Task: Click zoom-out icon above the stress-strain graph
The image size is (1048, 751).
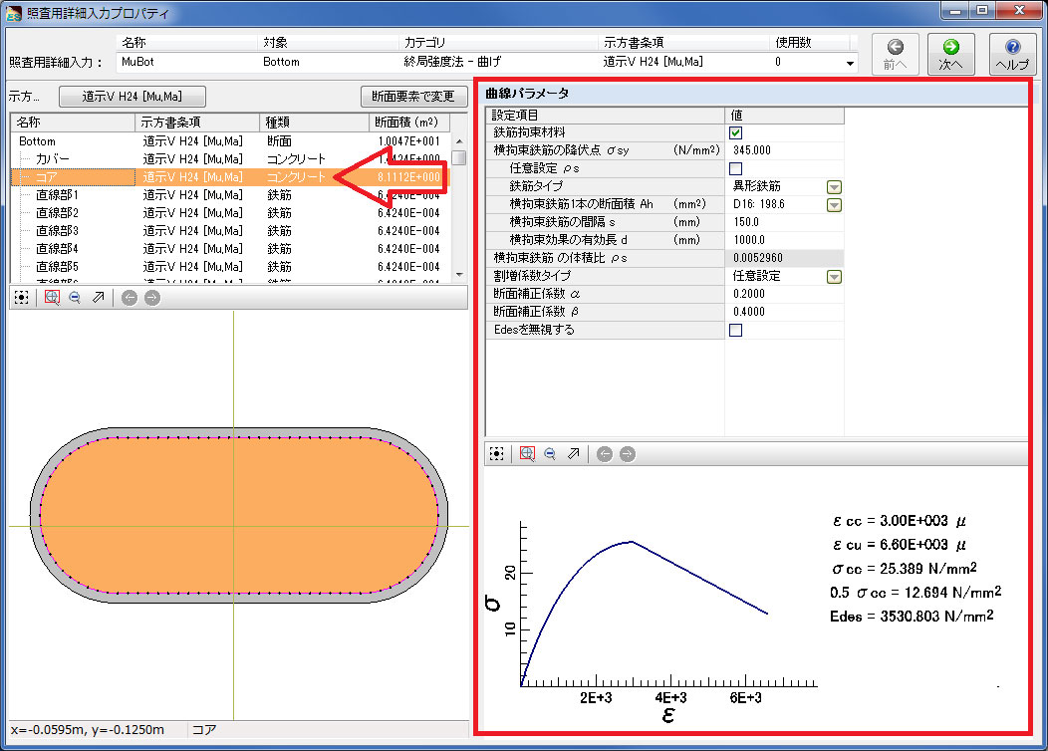Action: (549, 454)
